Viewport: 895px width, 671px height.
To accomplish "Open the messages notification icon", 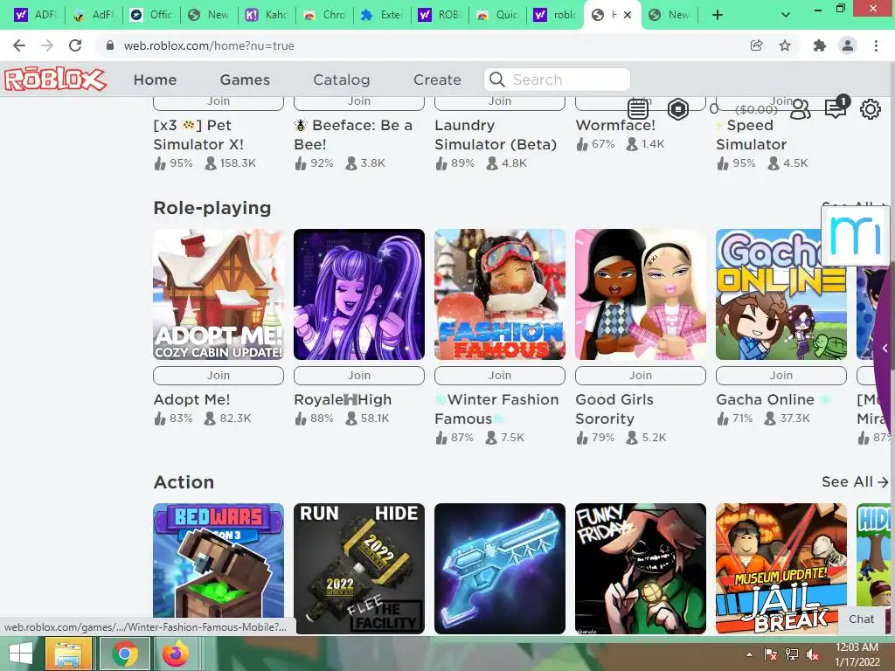I will [836, 107].
